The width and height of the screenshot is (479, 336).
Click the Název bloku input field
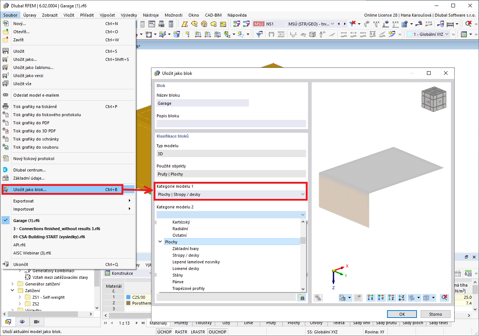click(203, 103)
